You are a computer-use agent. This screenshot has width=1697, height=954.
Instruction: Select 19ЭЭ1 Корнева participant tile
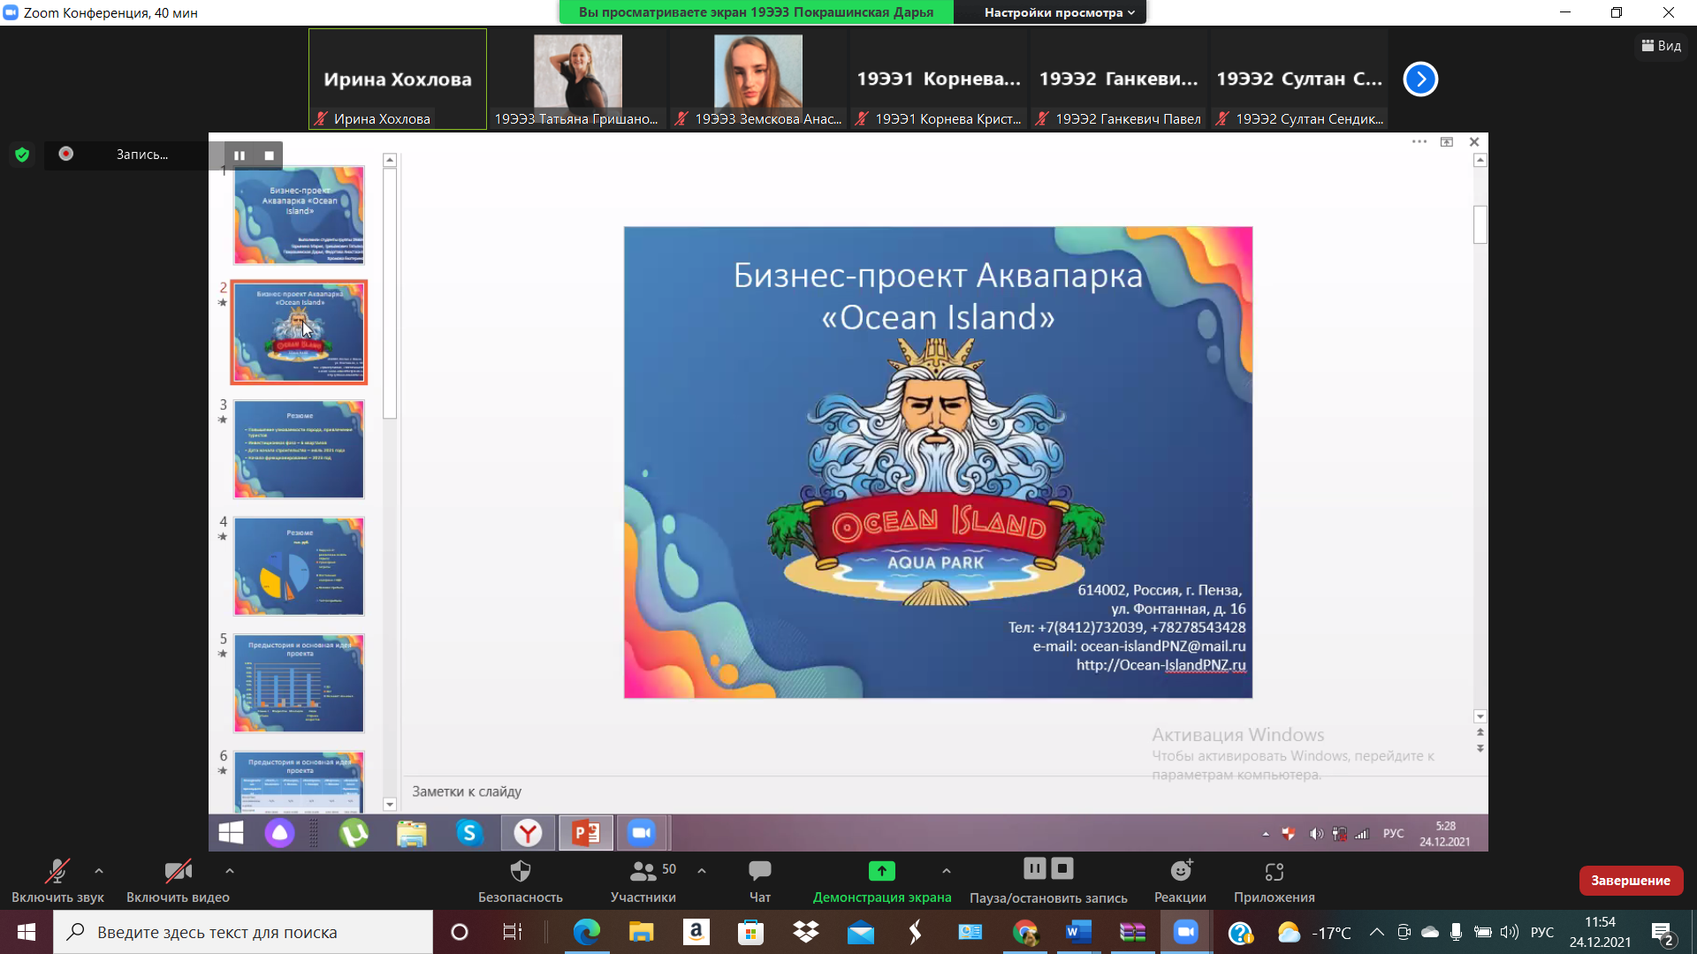coord(939,79)
